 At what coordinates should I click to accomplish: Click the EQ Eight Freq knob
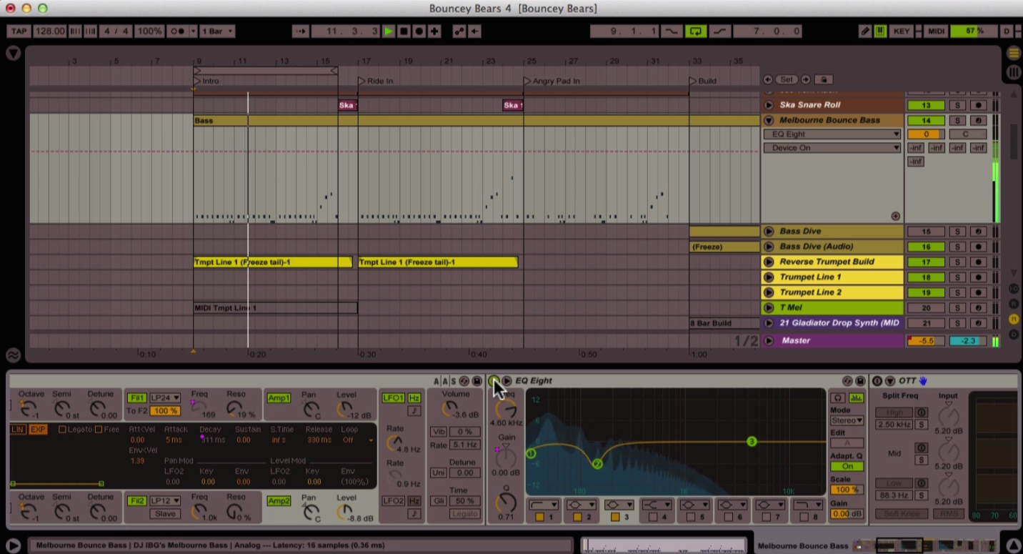(x=506, y=409)
